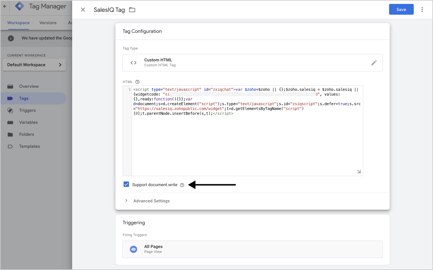
Task: Click the folder icon beside the tag name
Action: pos(132,10)
